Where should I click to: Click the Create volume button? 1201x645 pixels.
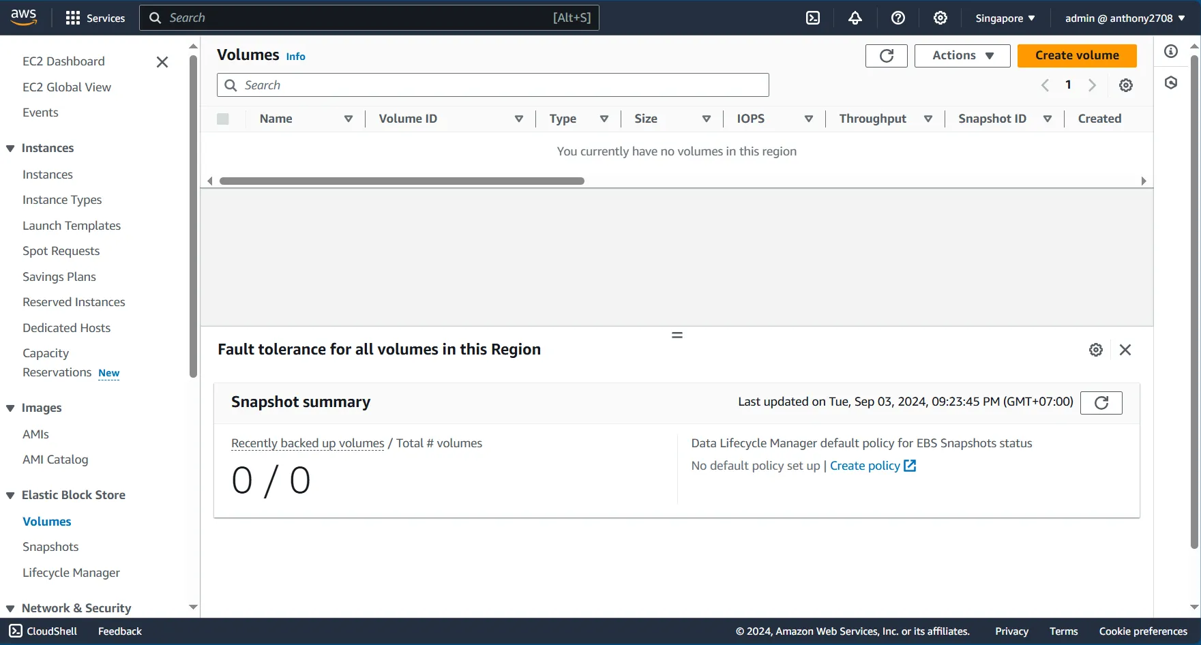point(1077,56)
